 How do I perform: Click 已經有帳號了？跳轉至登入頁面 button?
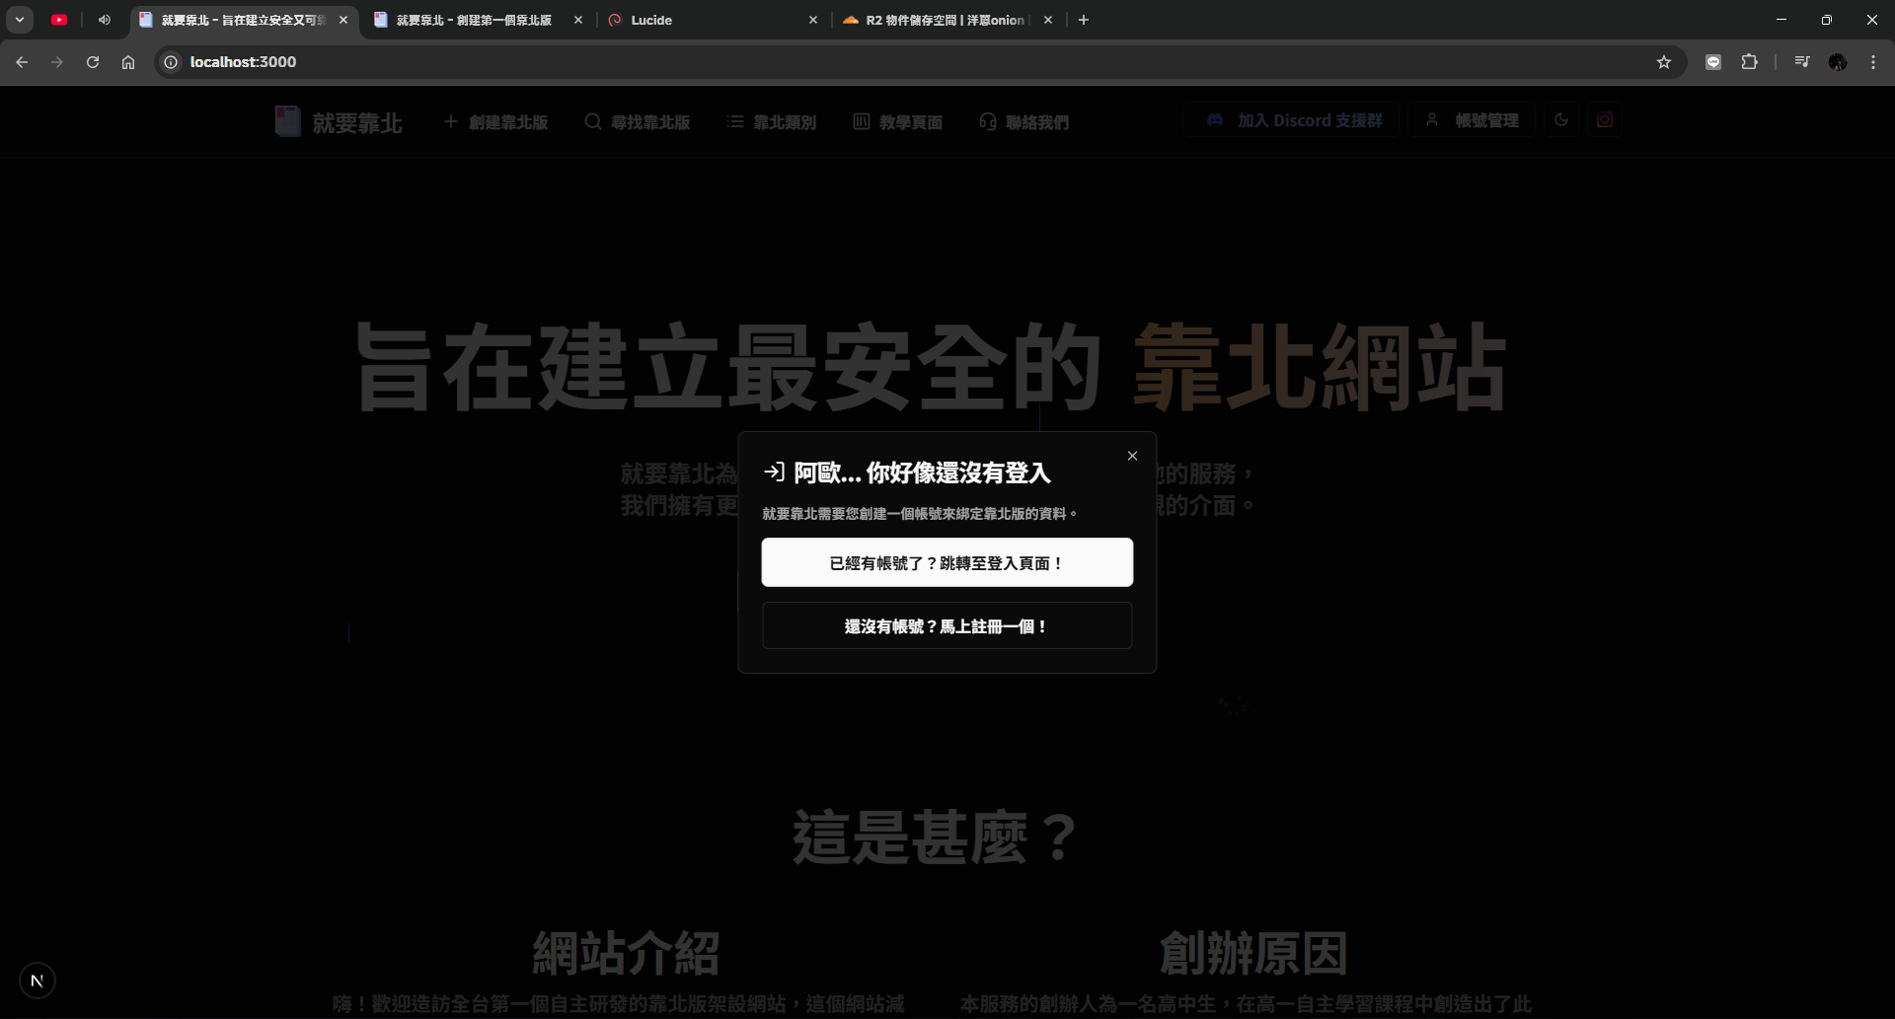[x=947, y=562]
